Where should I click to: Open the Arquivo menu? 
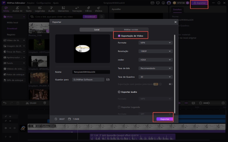(30, 3)
